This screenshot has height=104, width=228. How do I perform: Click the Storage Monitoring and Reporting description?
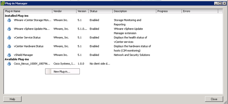(x=127, y=22)
